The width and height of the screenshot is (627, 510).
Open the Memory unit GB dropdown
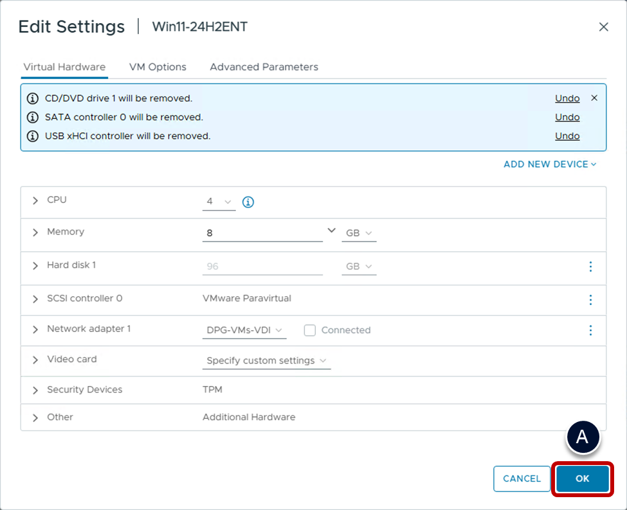click(x=359, y=234)
